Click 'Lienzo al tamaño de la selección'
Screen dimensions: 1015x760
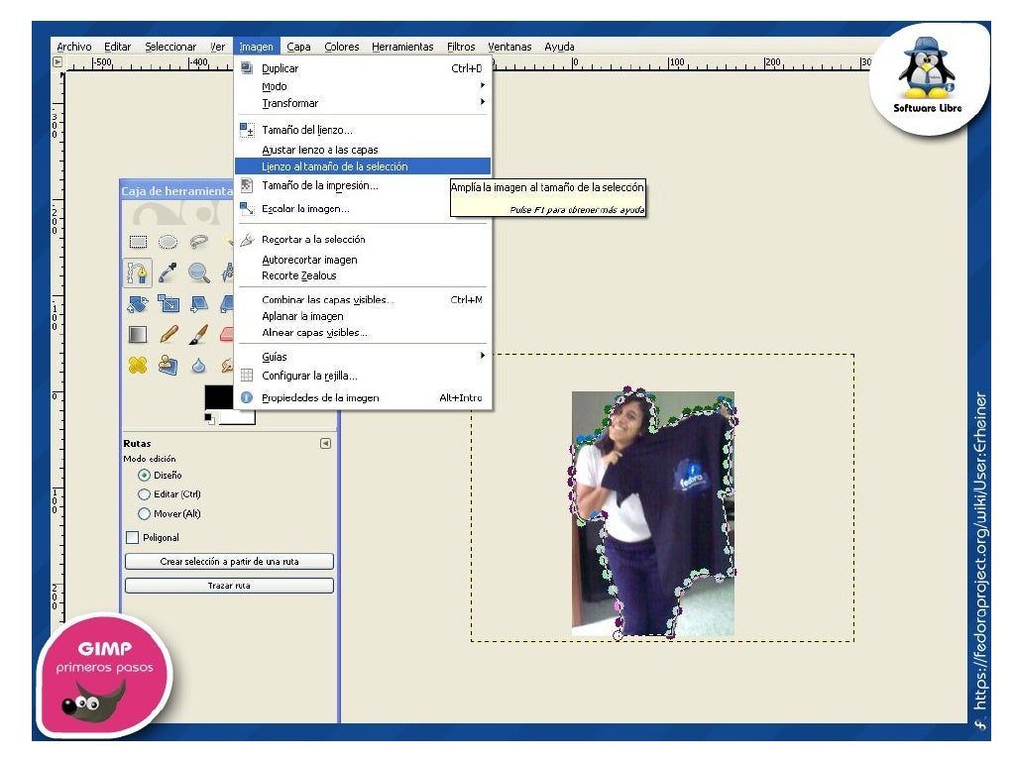coord(334,166)
